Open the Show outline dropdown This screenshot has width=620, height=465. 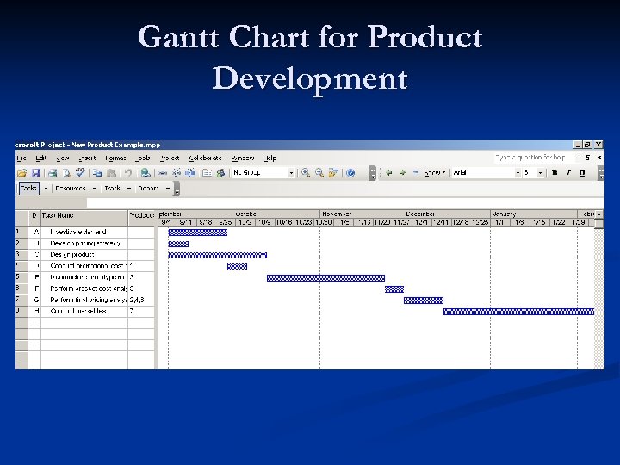[x=435, y=173]
